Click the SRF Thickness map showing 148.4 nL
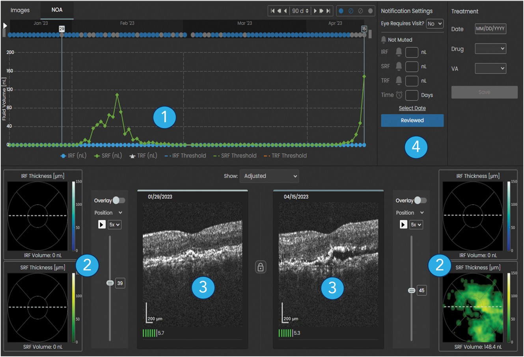The width and height of the screenshot is (524, 357). click(x=473, y=307)
